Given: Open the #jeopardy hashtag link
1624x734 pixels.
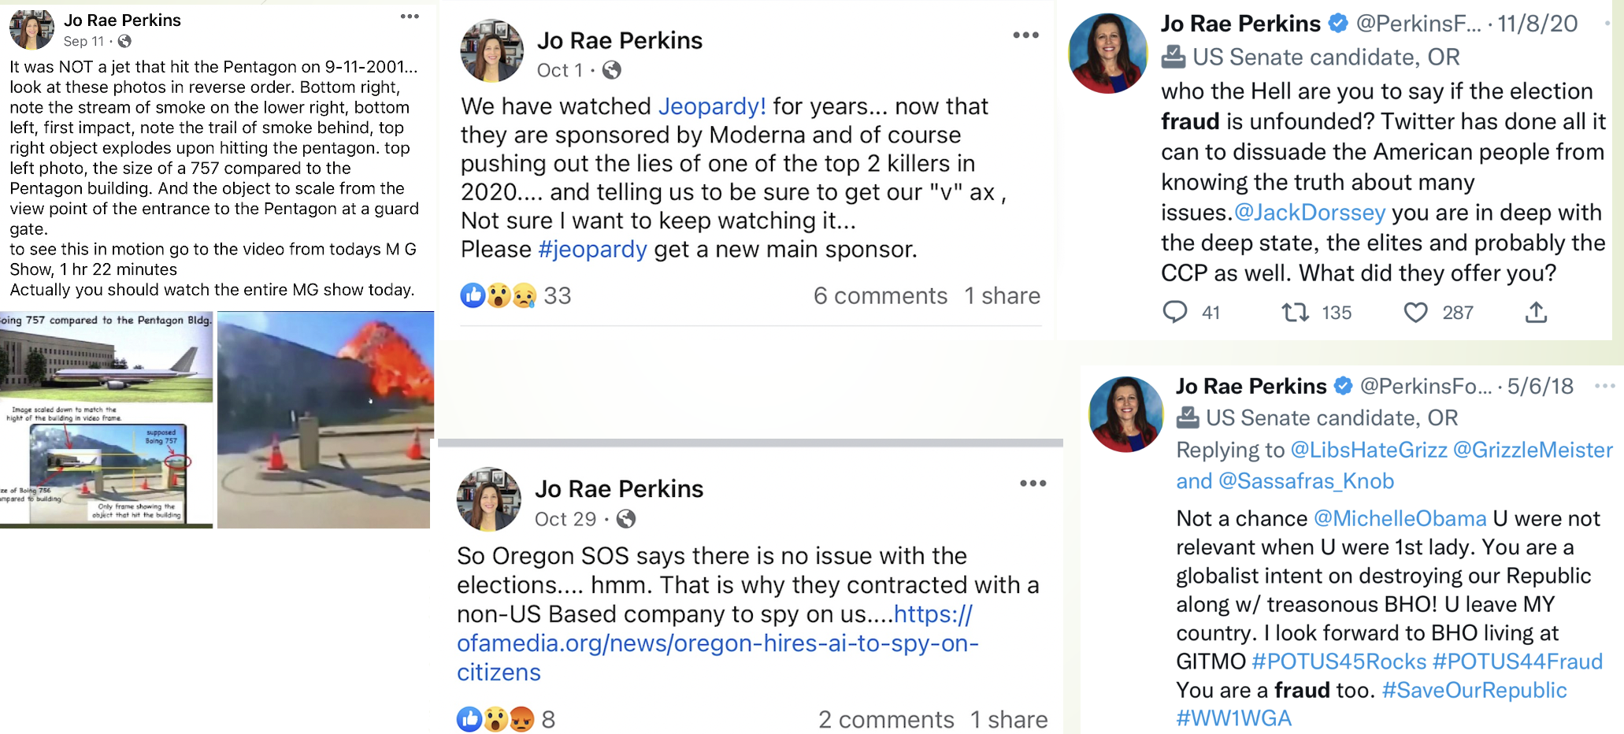Looking at the screenshot, I should pyautogui.click(x=593, y=250).
